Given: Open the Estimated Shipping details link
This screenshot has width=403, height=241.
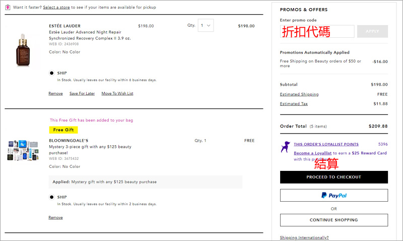Looking at the screenshot, I should tap(299, 94).
